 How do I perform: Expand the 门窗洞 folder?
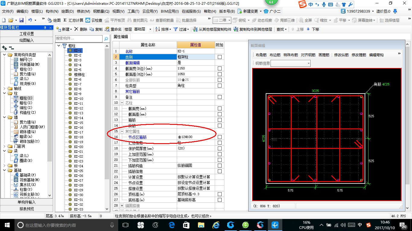coord(4,146)
